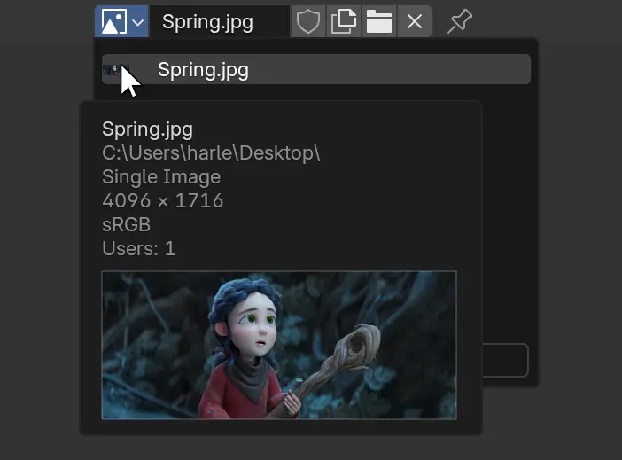Select Spring.jpg entry in the dropdown list
Image resolution: width=622 pixels, height=460 pixels.
(x=316, y=69)
